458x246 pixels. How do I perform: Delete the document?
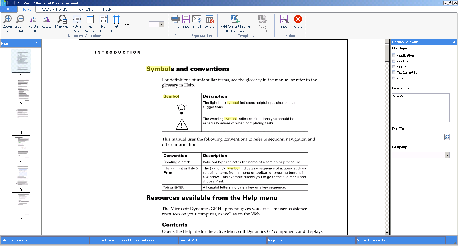tap(209, 22)
